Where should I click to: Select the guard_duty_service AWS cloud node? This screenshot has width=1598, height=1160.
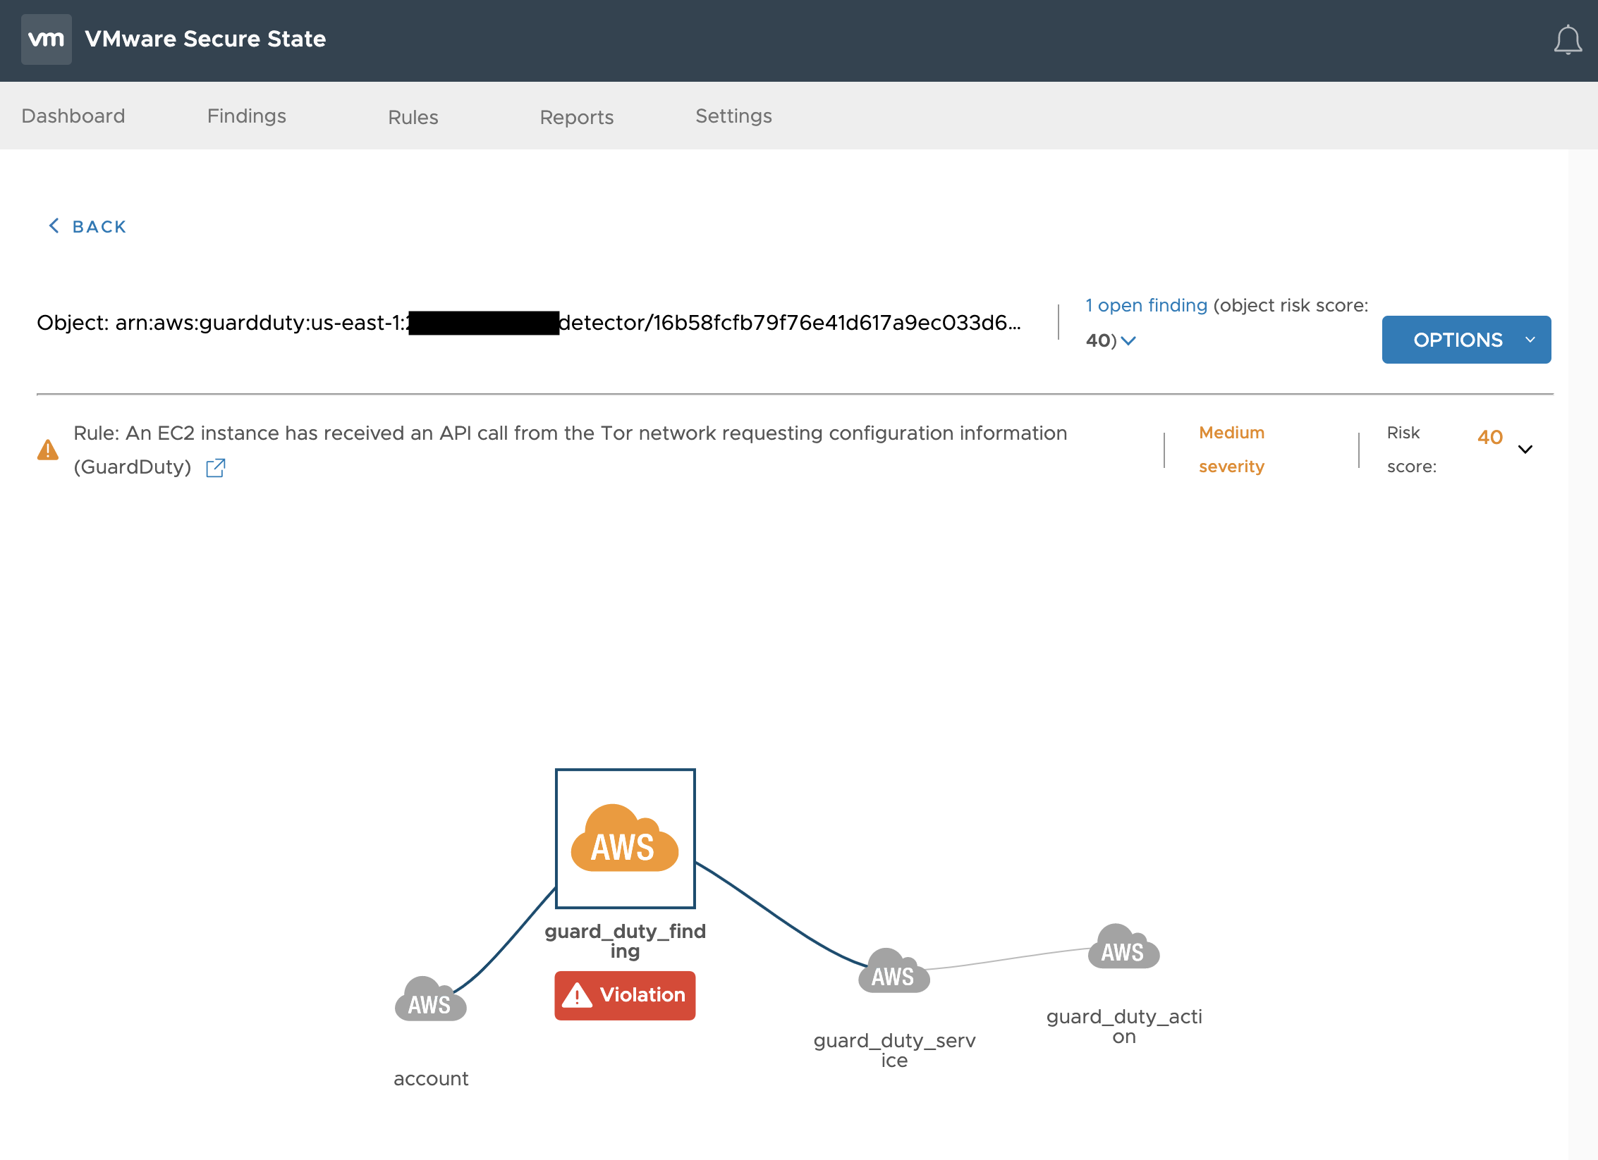[893, 971]
